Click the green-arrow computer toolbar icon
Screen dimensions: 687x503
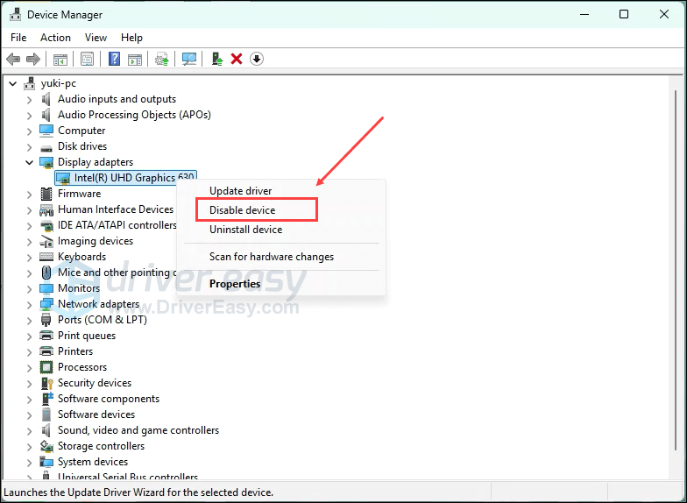216,59
